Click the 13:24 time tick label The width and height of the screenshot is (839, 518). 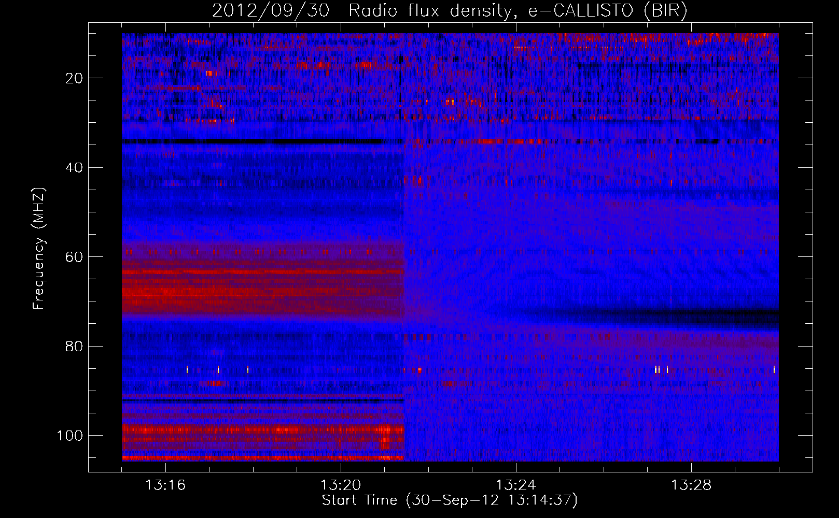pos(516,485)
